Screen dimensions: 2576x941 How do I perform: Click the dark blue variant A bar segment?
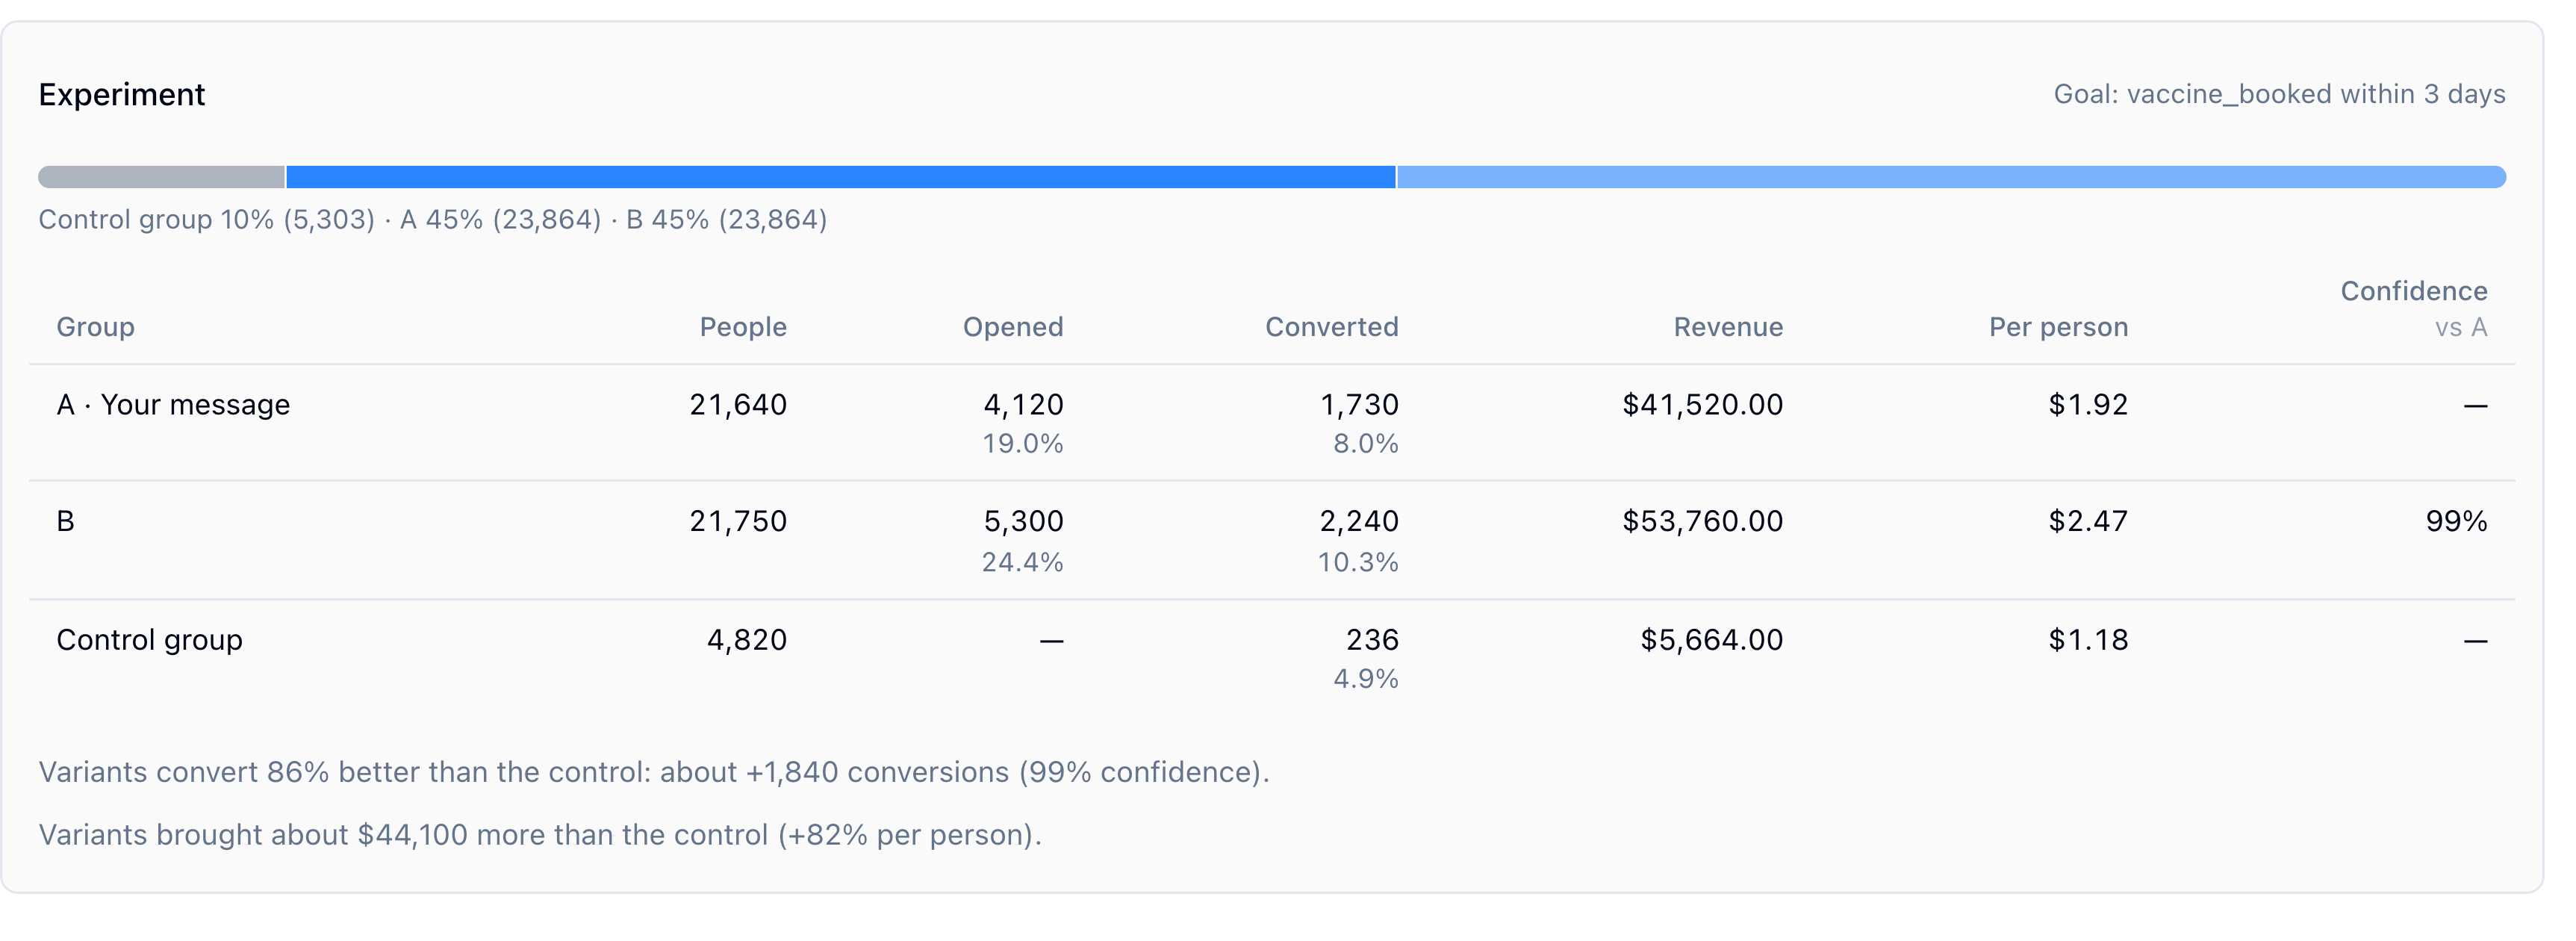[840, 177]
